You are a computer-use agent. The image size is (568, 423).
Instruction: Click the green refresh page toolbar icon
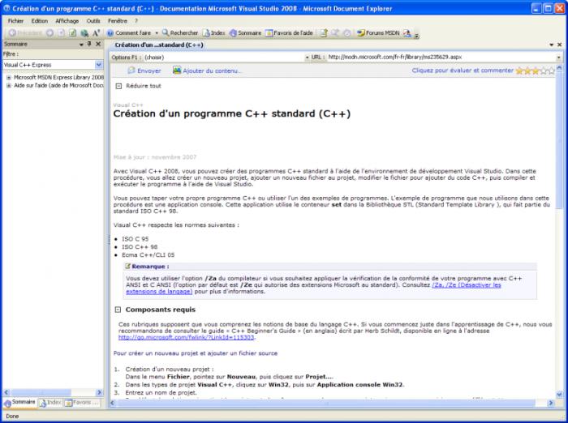73,33
